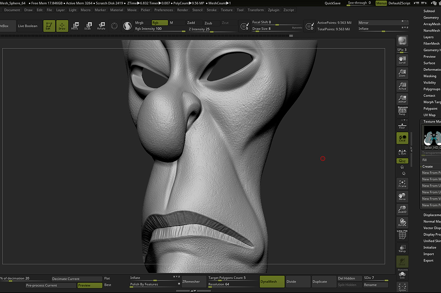Click the Scroll canvas icon

tap(402, 60)
